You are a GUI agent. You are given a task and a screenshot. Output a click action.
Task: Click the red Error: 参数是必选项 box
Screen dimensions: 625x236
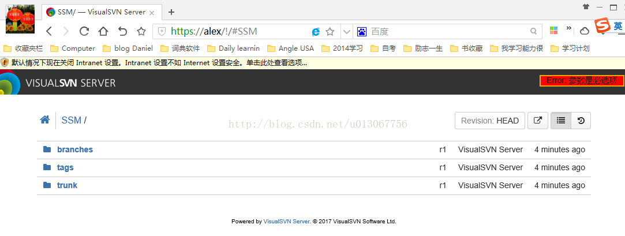click(x=582, y=81)
